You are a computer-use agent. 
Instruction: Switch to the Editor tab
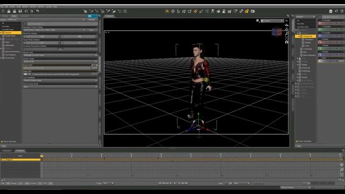(x=14, y=16)
